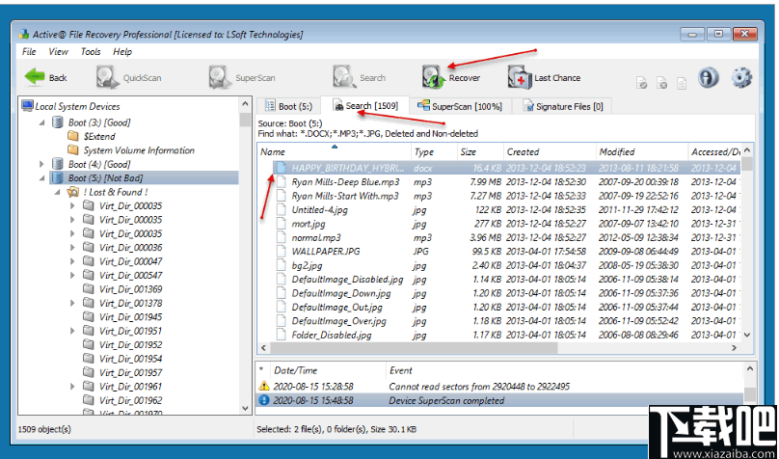Open settings via the gear icon
This screenshot has height=459, width=779.
coord(741,77)
